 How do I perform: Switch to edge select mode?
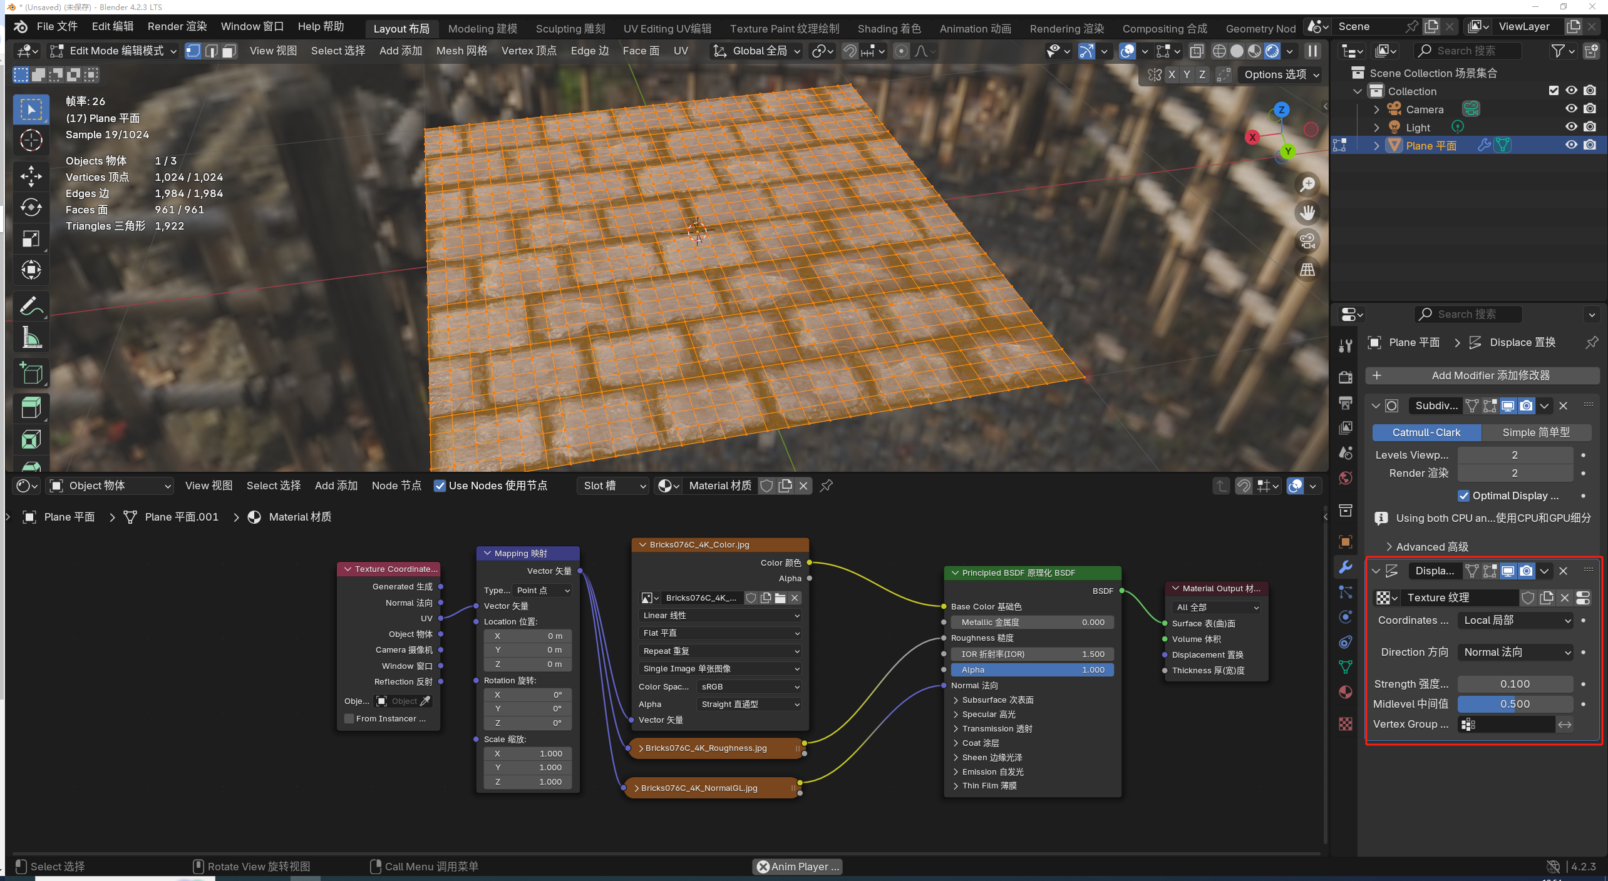pos(212,51)
